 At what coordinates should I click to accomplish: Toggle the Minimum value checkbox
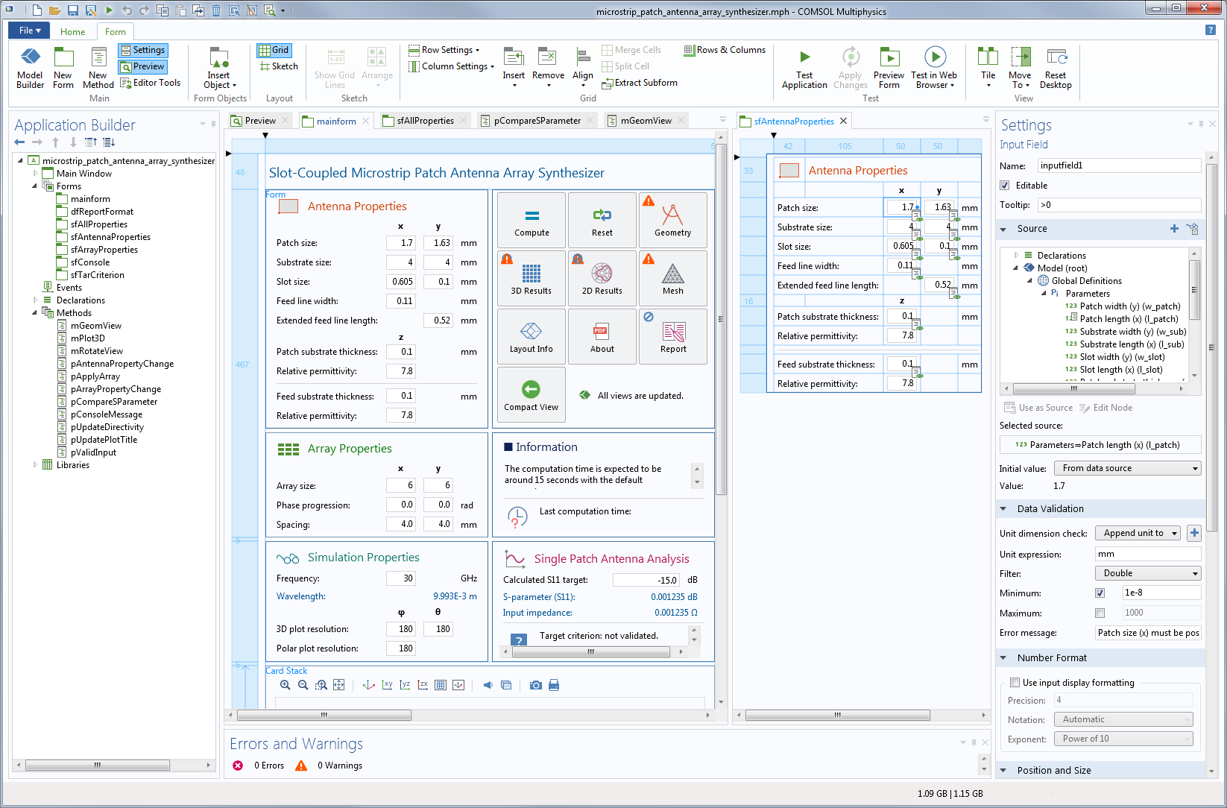pos(1100,593)
